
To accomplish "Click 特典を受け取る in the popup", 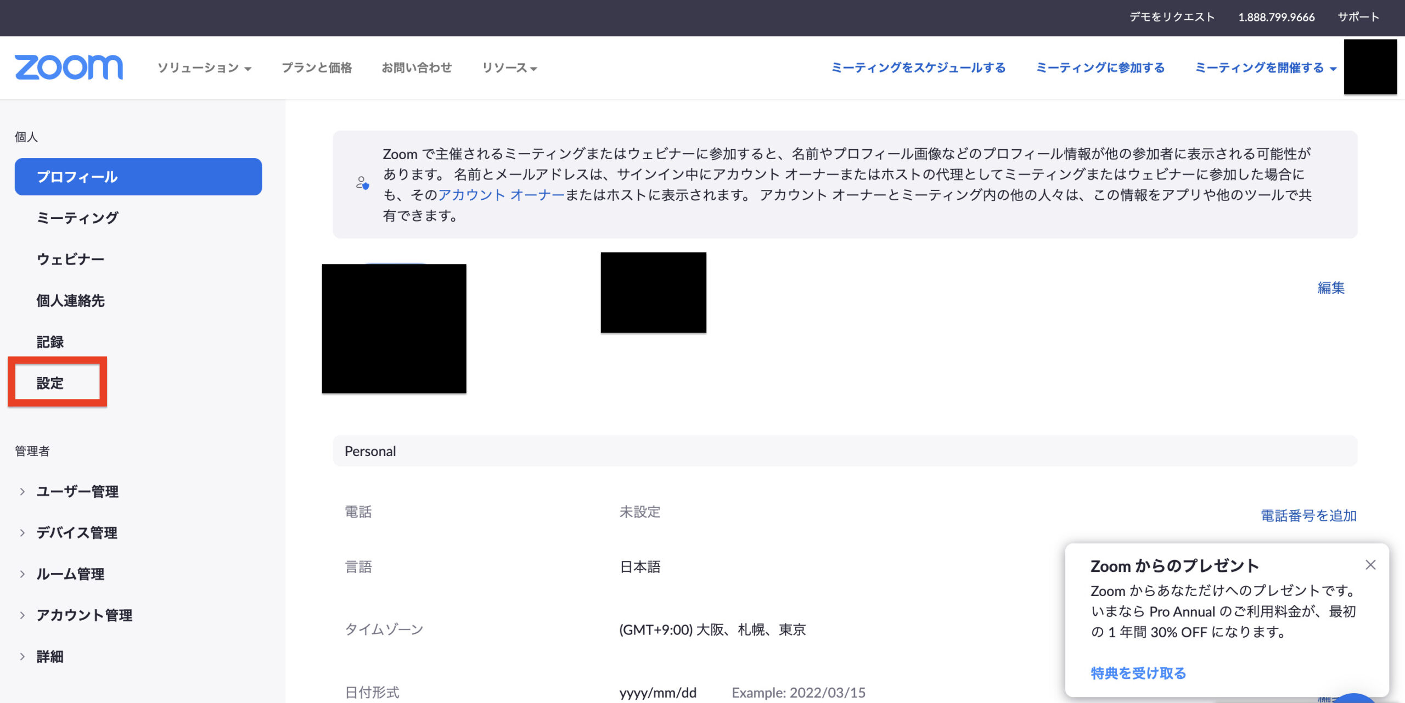I will point(1138,673).
